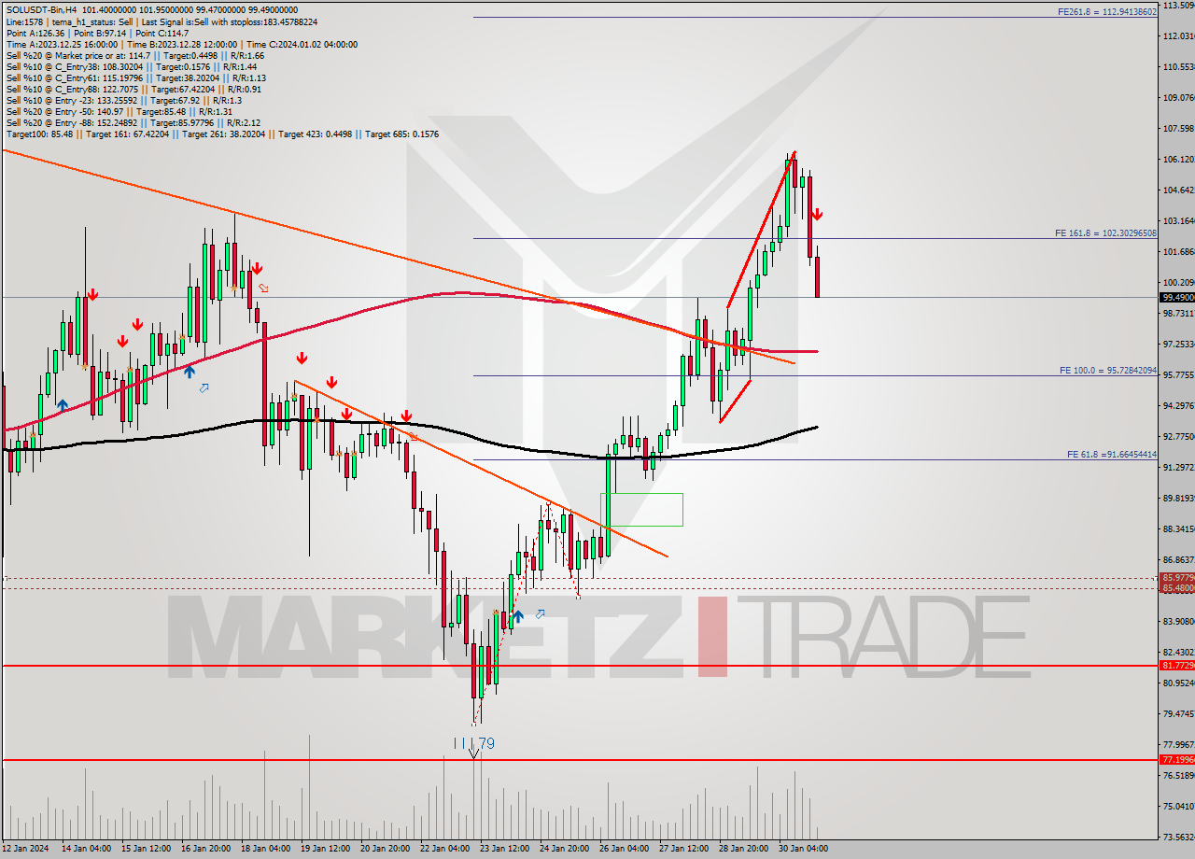The width and height of the screenshot is (1195, 859).
Task: Click the '23 Jan 12:00' time label
Action: click(x=504, y=850)
